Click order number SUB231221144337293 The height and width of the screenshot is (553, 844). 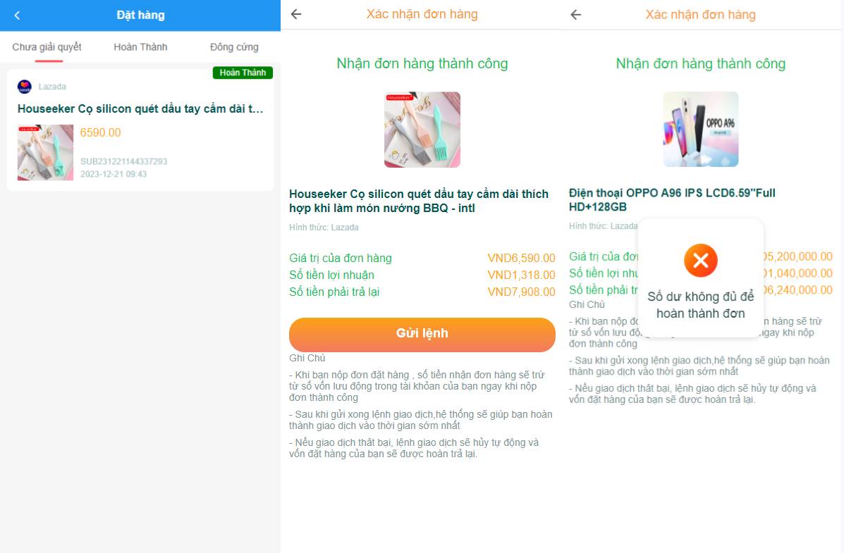coord(124,161)
